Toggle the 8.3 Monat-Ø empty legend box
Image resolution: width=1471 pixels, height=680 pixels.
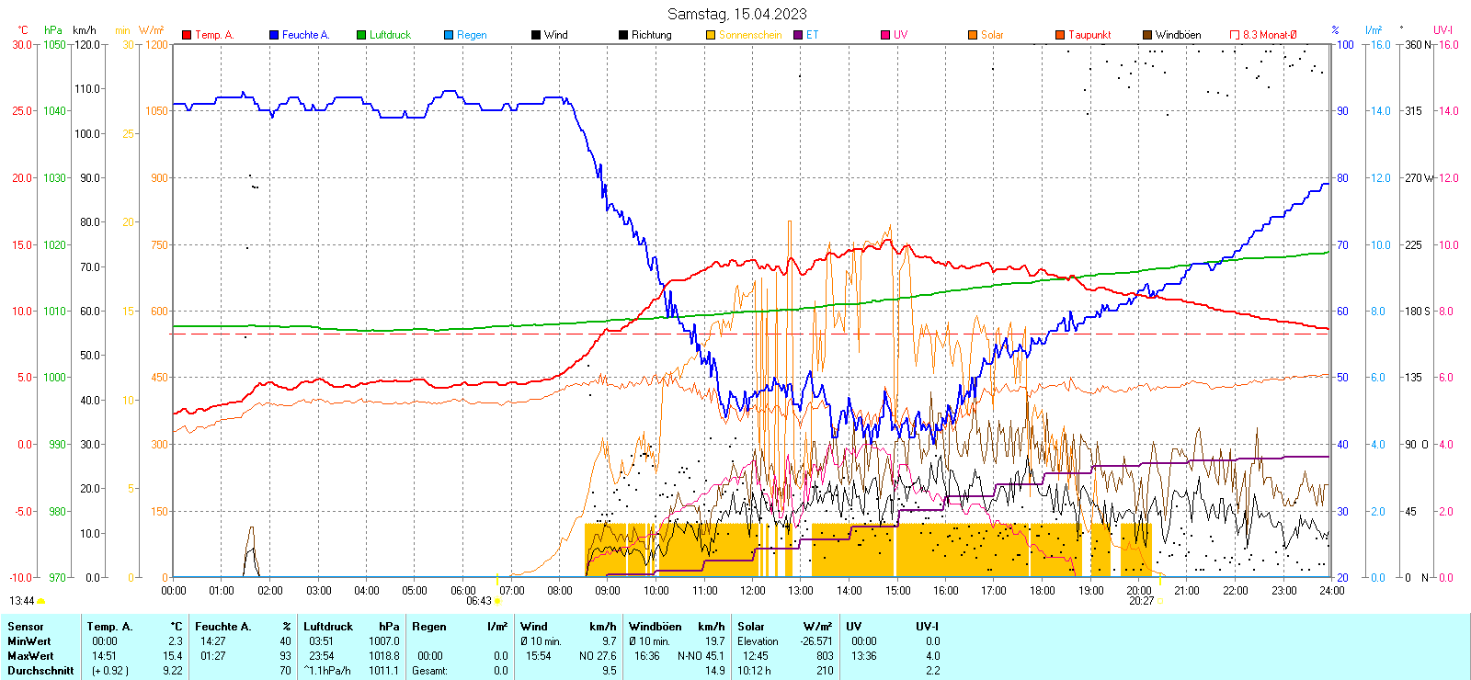[1235, 35]
